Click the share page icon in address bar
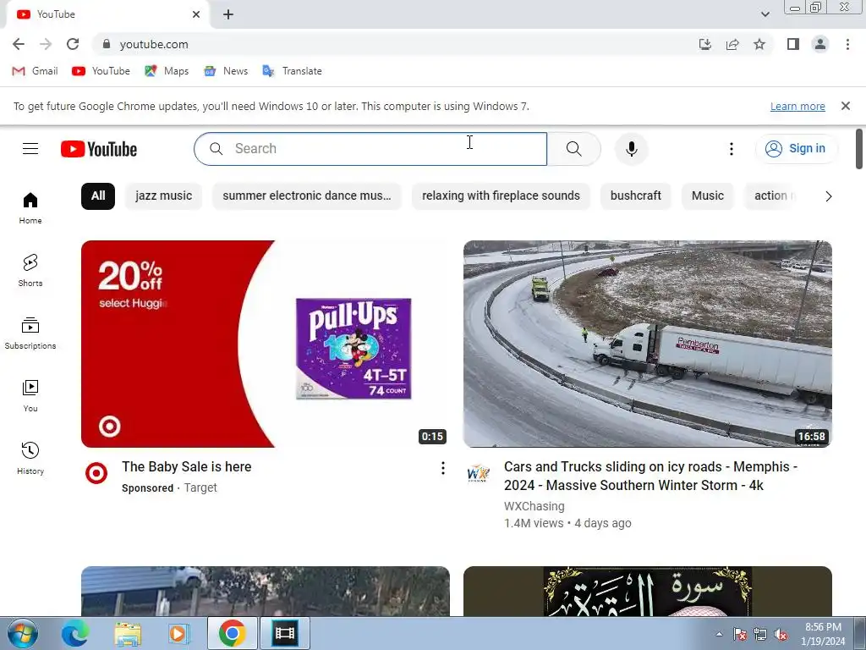The height and width of the screenshot is (650, 866). [732, 44]
